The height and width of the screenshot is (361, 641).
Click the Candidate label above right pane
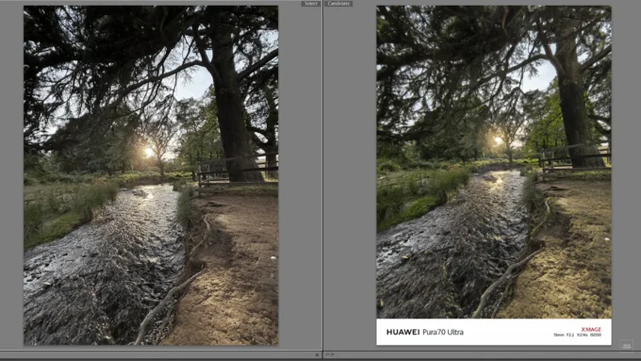coord(338,3)
